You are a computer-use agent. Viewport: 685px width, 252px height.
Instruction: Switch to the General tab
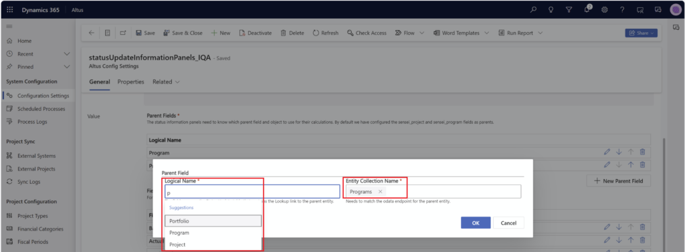pyautogui.click(x=100, y=82)
